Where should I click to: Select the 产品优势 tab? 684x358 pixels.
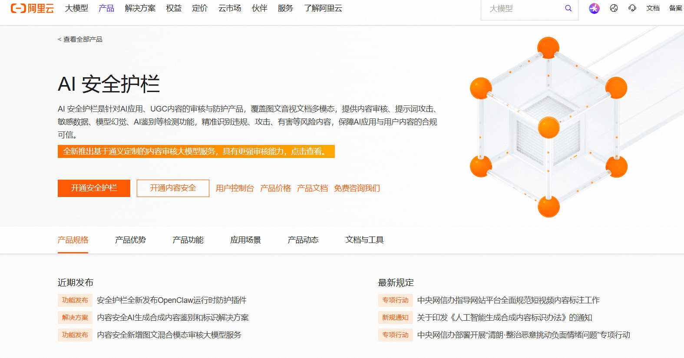coord(130,240)
